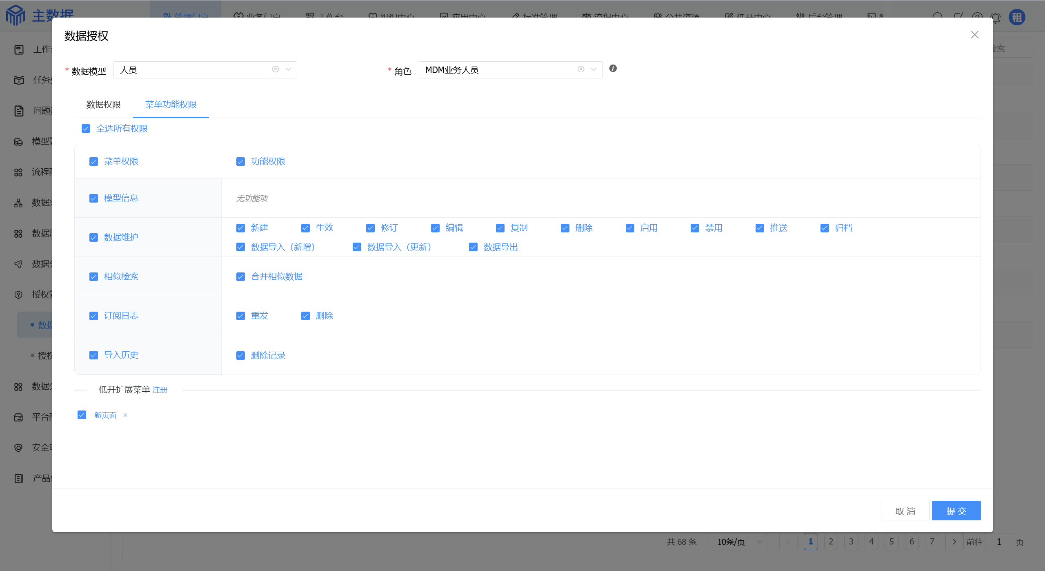Click the info icon beside the role field
The width and height of the screenshot is (1045, 571).
pos(613,69)
